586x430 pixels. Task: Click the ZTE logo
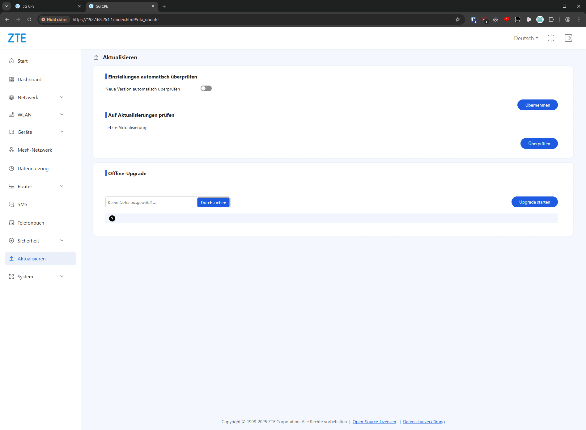[17, 38]
